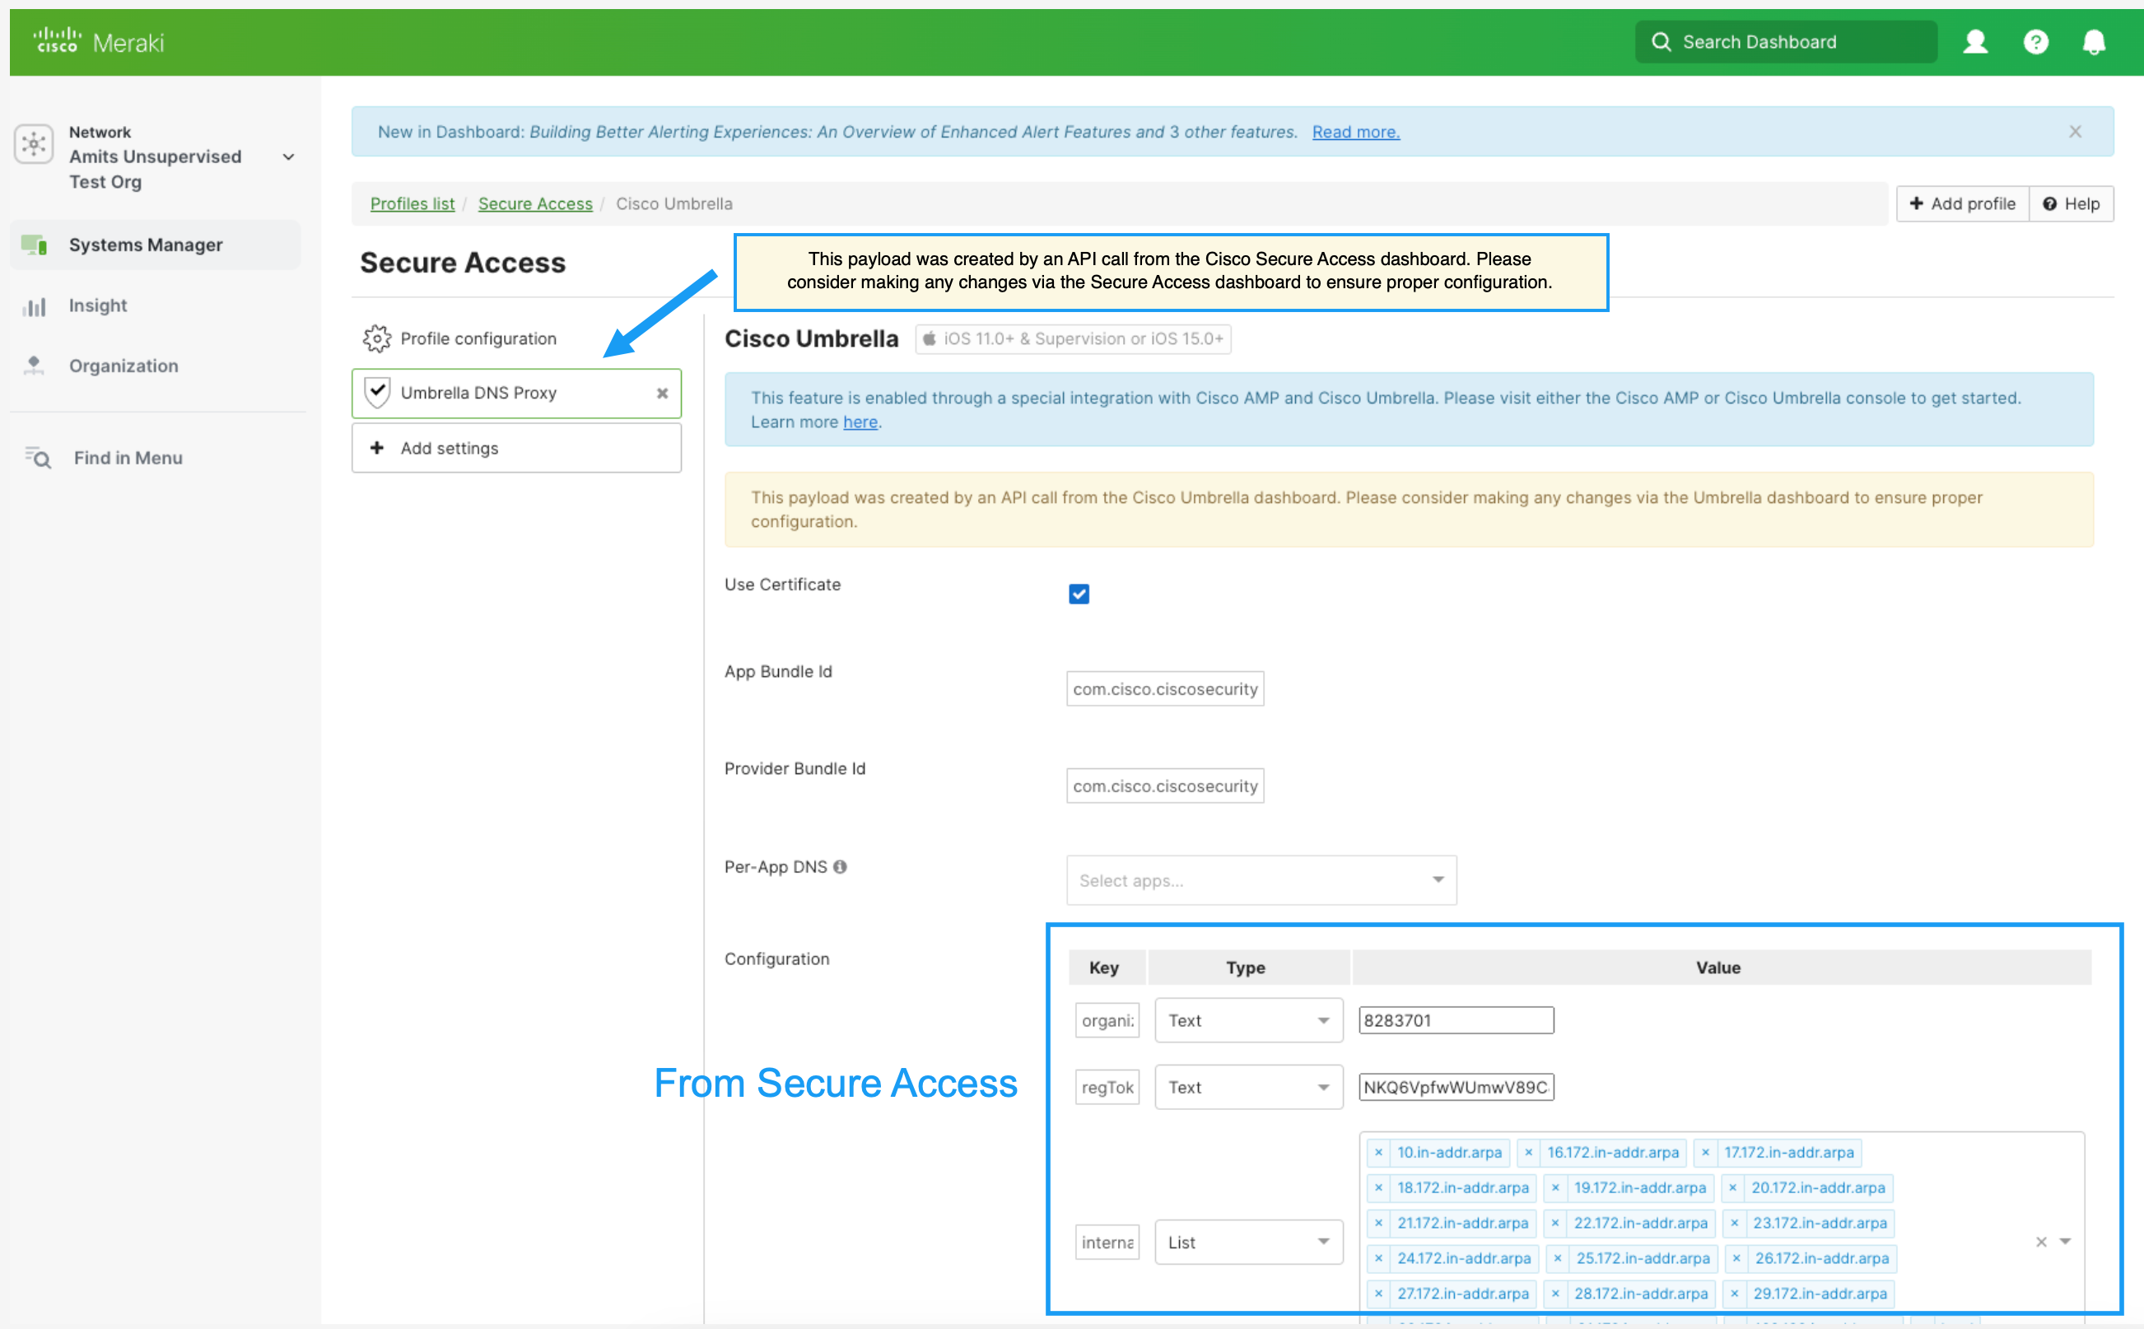Click the Profile configuration gear icon
The width and height of the screenshot is (2144, 1329).
coord(377,338)
